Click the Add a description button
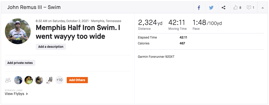This screenshot has width=269, height=105. point(51,47)
